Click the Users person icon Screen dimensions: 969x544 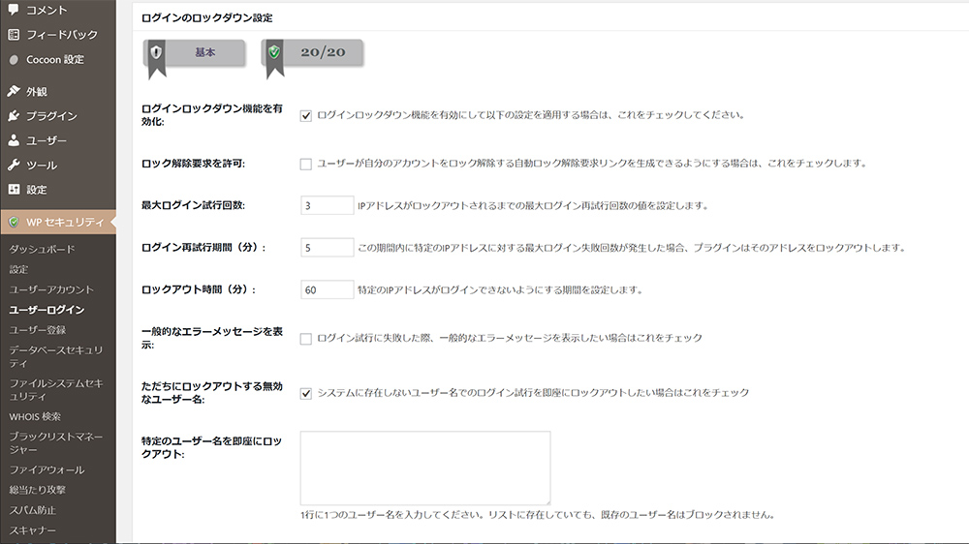[14, 140]
